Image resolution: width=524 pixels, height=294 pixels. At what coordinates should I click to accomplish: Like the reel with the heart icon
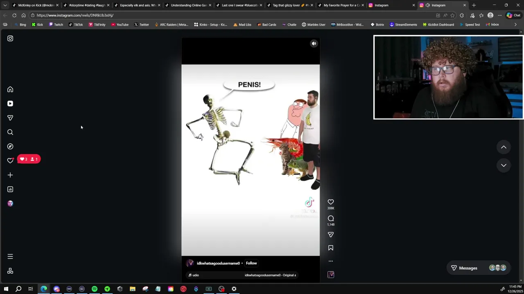click(331, 202)
